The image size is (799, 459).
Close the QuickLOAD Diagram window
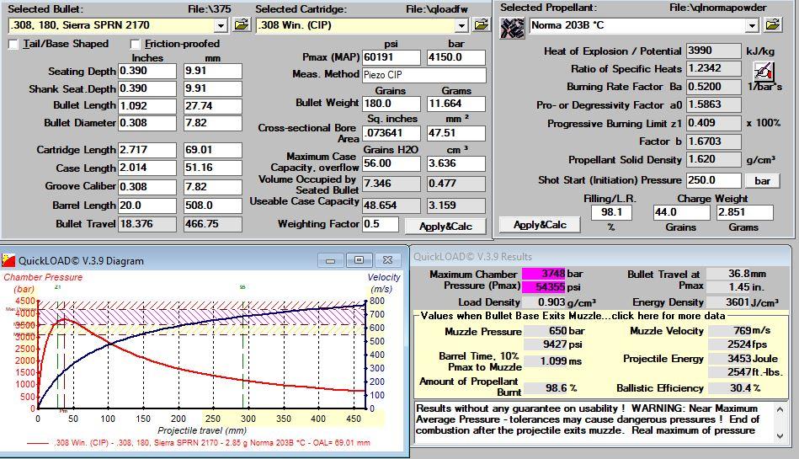(387, 260)
